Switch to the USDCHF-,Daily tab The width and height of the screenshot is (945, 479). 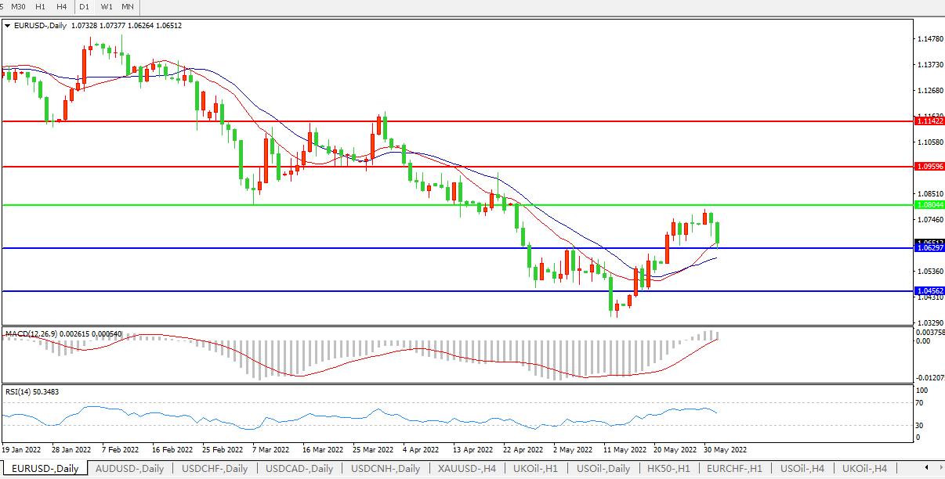click(215, 469)
